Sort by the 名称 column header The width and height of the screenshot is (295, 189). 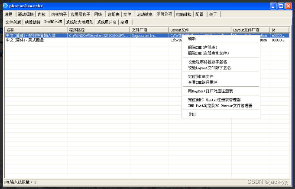(36, 30)
